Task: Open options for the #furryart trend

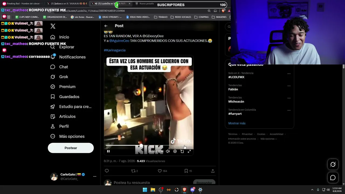Action: pyautogui.click(x=289, y=110)
